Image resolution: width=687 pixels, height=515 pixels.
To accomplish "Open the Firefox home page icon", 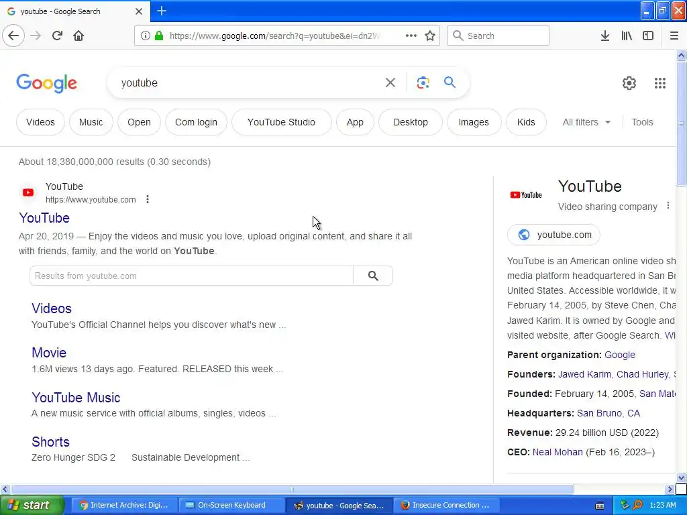I will (78, 36).
